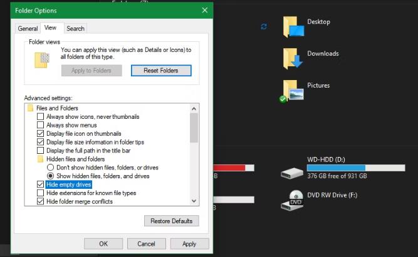Open the Desktop folder icon in Explorer
The image size is (418, 257).
(293, 27)
